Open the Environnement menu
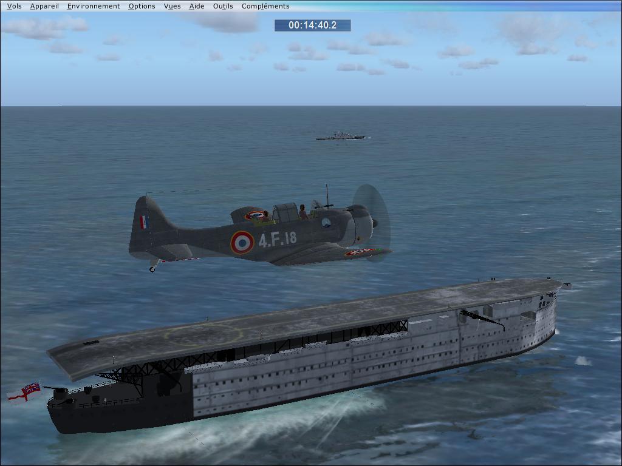The image size is (622, 466). click(94, 6)
